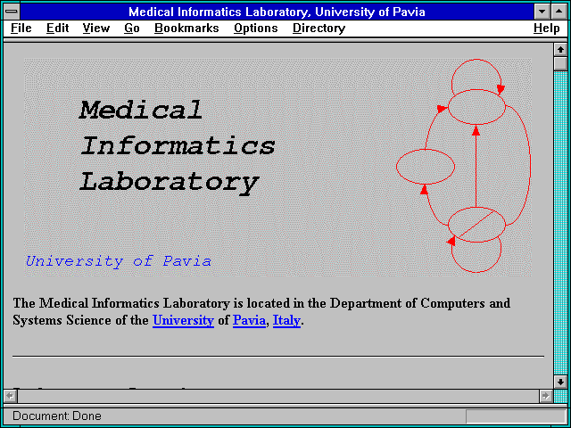The image size is (571, 428).
Task: Click the 'University of Pavia' blue banner text
Action: click(x=119, y=261)
